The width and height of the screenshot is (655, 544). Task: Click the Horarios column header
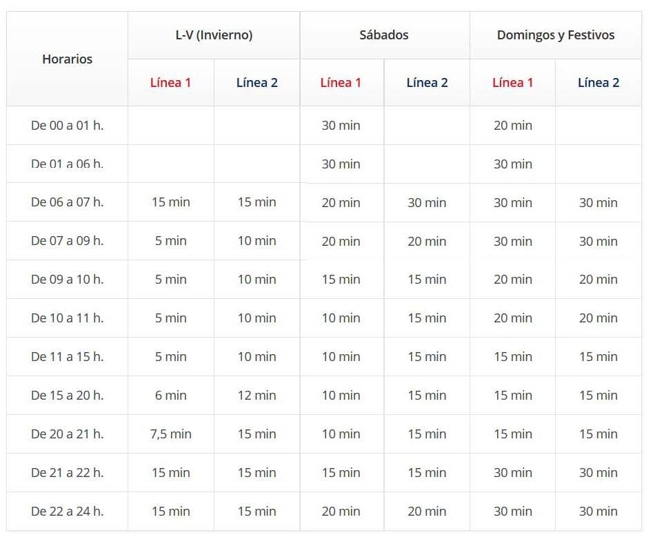pos(67,59)
